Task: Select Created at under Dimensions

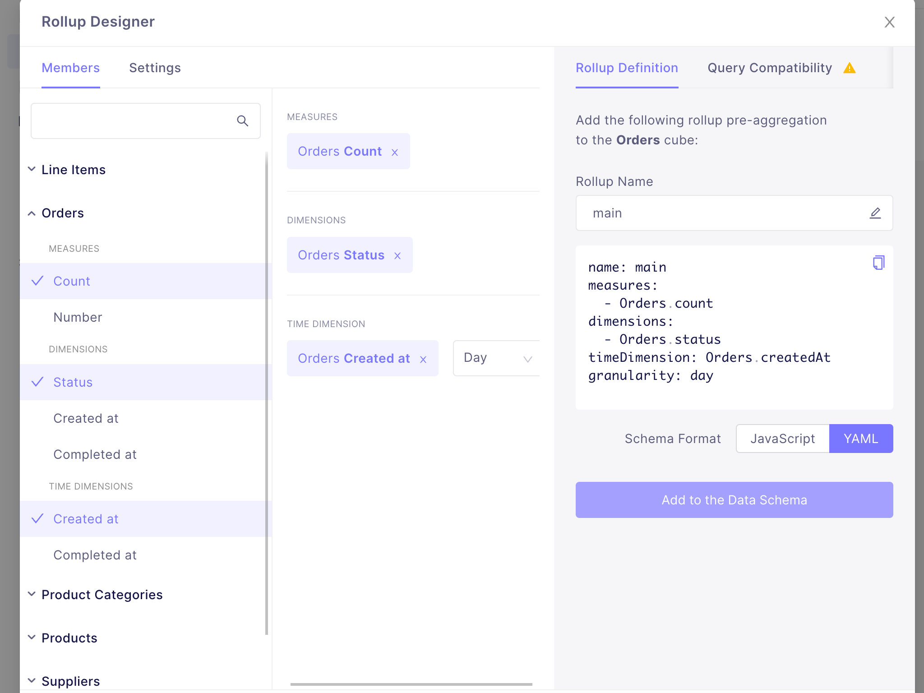Action: point(145,418)
